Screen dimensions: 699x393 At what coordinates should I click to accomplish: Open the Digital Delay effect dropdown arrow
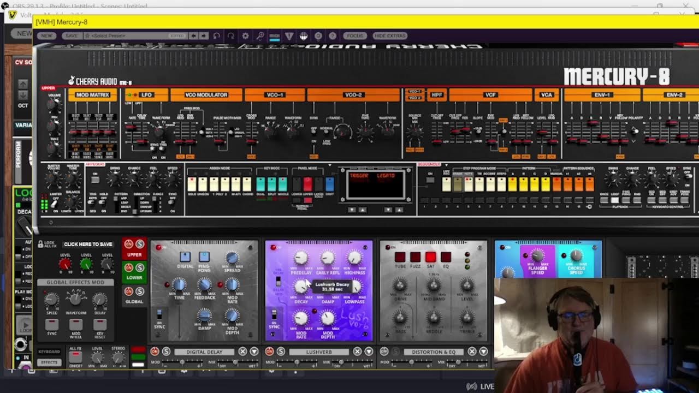(x=254, y=352)
